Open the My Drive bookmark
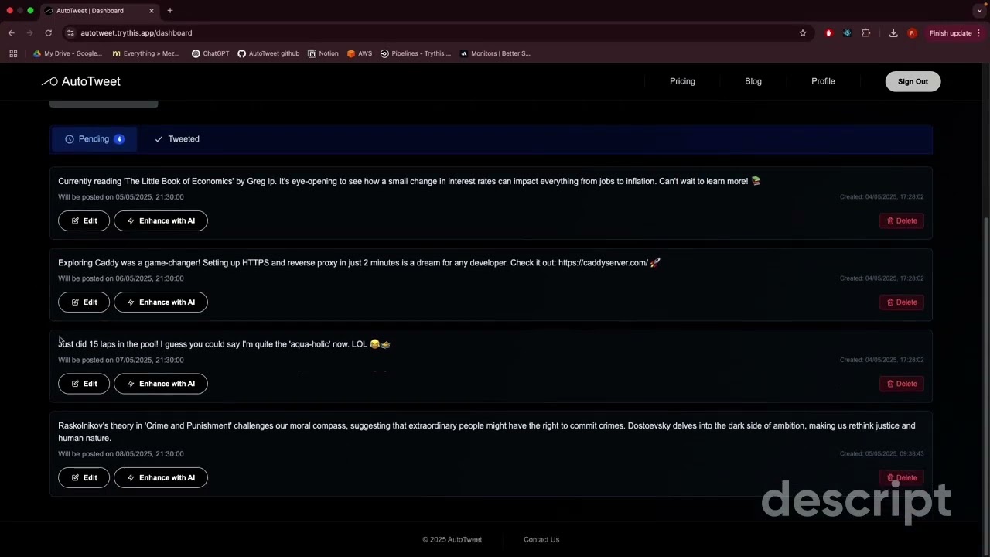 (x=68, y=53)
